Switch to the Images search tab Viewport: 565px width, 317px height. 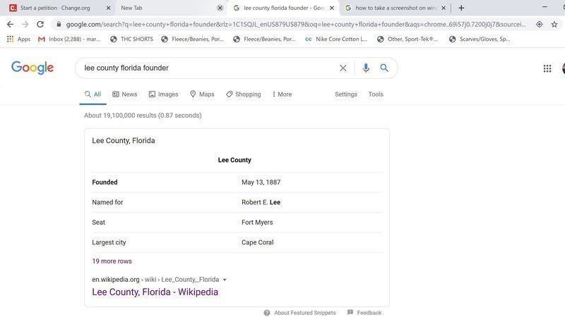[x=163, y=94]
